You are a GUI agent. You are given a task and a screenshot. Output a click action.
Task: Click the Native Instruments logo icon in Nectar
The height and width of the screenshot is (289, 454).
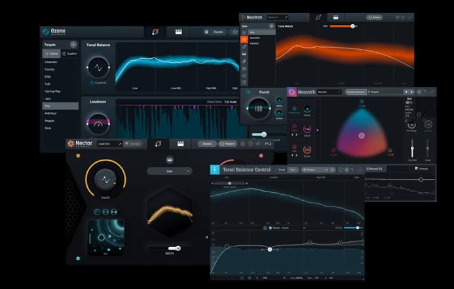pos(269,144)
